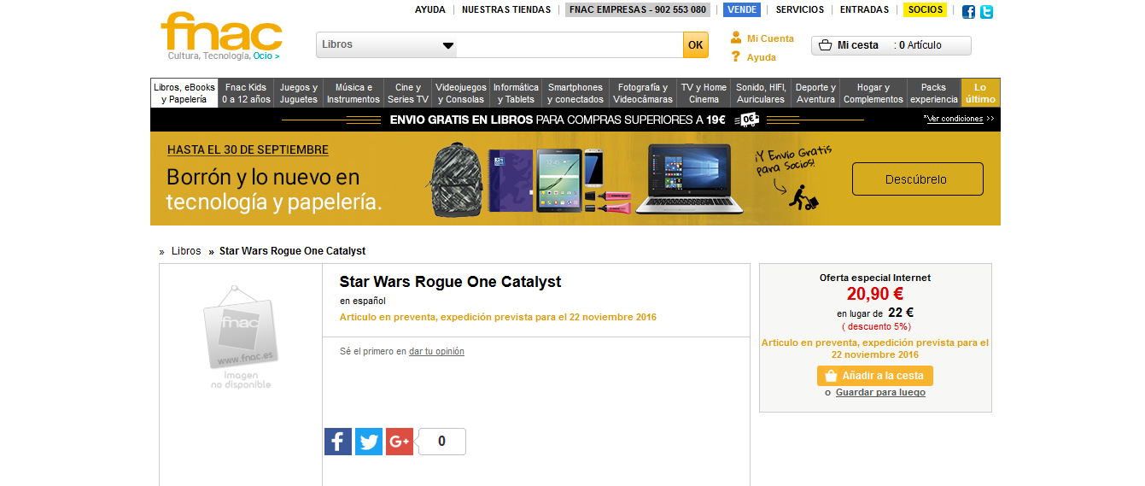This screenshot has width=1145, height=486.
Task: Click the free shipping truck icon
Action: pyautogui.click(x=747, y=120)
